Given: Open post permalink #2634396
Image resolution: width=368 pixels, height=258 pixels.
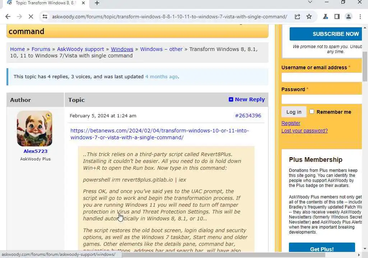Looking at the screenshot, I should [248, 116].
